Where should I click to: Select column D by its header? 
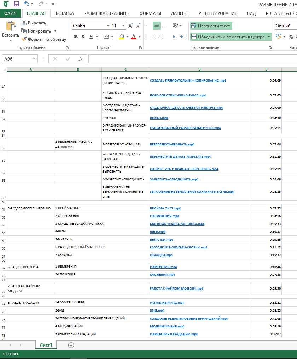199,69
